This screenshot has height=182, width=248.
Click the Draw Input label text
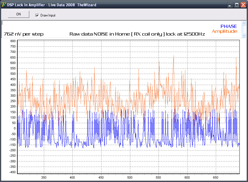(48, 15)
